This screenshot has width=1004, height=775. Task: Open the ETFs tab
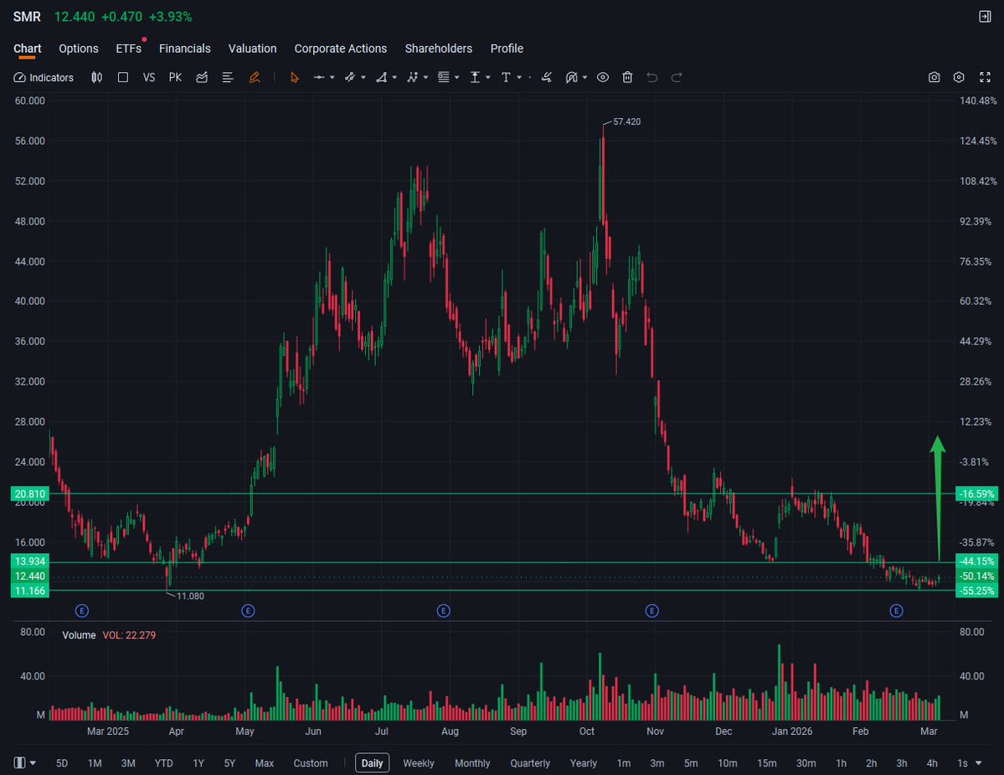(129, 49)
